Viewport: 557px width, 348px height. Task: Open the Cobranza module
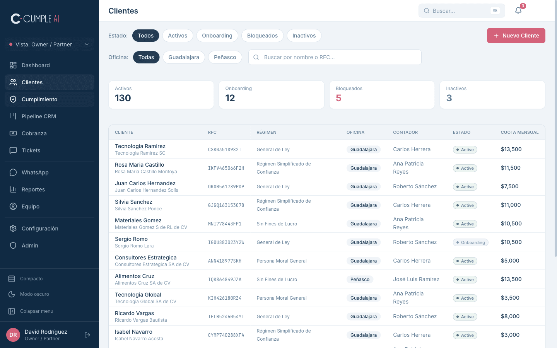pos(34,133)
